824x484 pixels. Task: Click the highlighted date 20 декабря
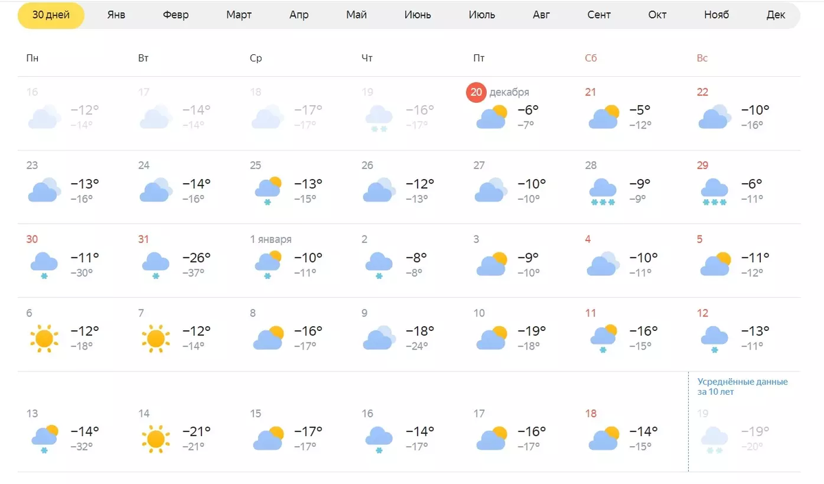tap(498, 92)
